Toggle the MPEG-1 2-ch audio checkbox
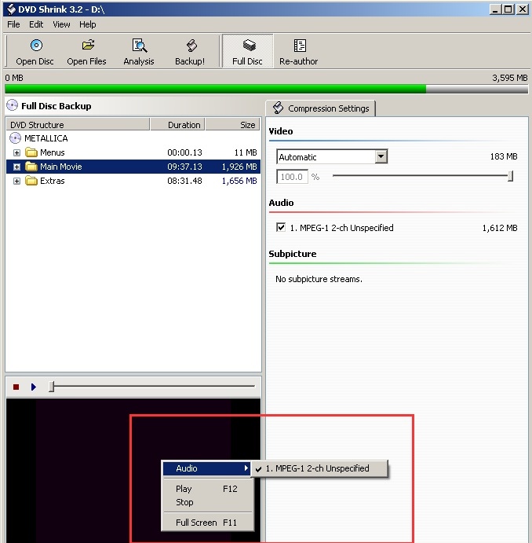This screenshot has height=543, width=532. (281, 228)
